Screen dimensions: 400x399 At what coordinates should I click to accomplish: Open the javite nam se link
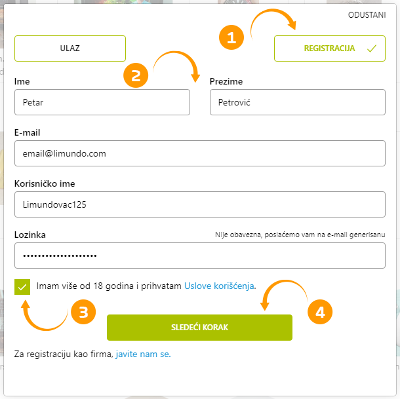pyautogui.click(x=143, y=354)
